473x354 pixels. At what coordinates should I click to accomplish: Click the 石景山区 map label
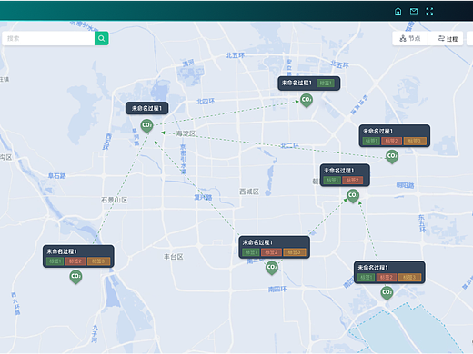point(115,200)
